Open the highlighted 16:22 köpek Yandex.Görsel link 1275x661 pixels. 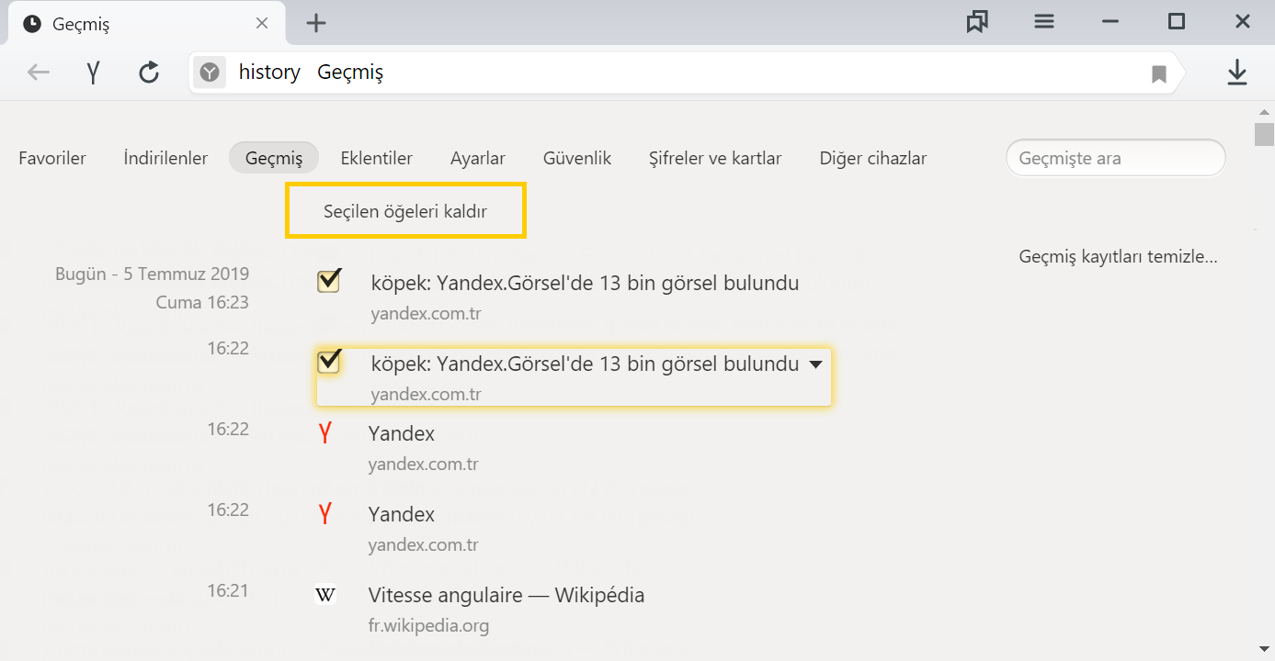point(585,364)
